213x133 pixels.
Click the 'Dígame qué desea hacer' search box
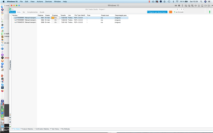tap(157, 12)
